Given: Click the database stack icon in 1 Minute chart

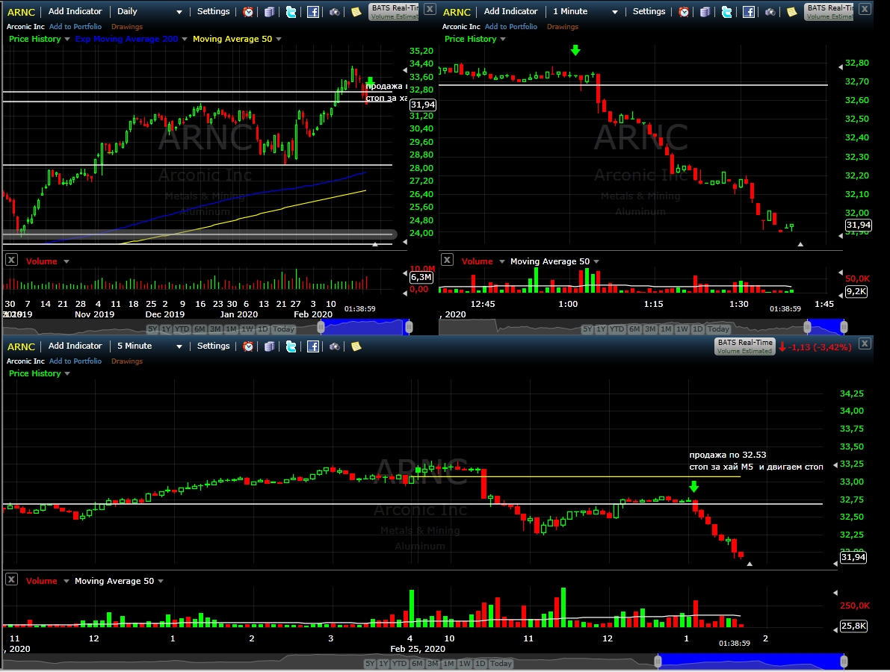Looking at the screenshot, I should click(705, 12).
